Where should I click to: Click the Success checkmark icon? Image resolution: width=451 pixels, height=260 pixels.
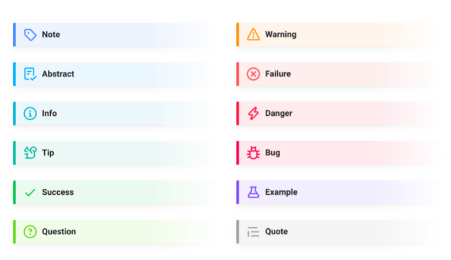pos(30,192)
